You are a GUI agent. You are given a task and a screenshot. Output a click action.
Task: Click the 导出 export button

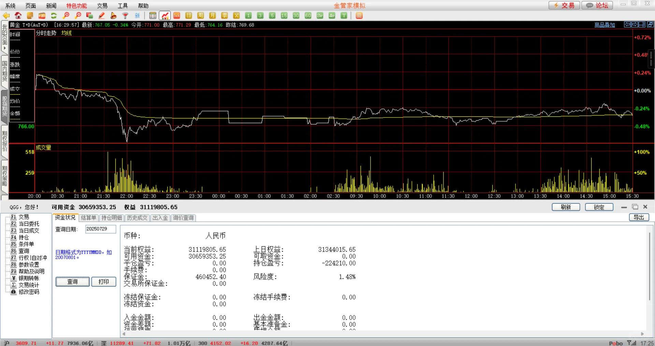click(x=639, y=217)
